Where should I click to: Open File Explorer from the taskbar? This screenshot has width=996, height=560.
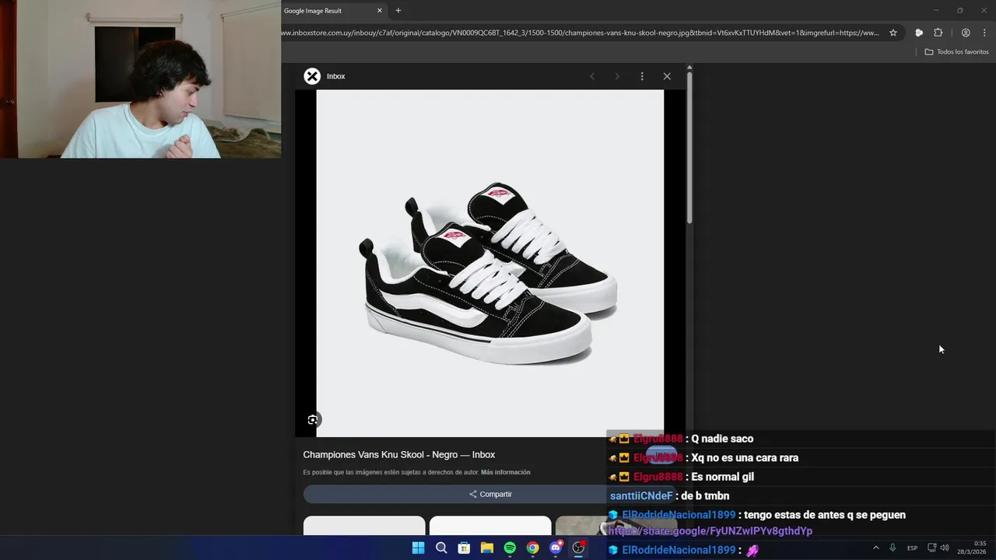487,548
